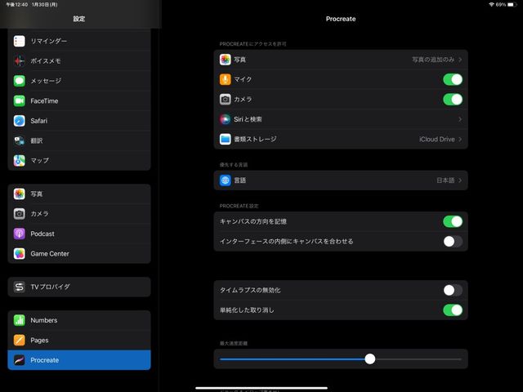
Task: Click the 最大速度距離 slider handle
Action: click(370, 359)
